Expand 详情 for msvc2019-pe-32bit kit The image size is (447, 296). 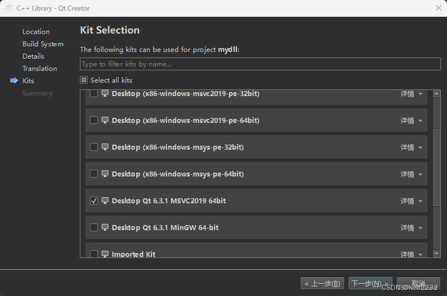[411, 94]
